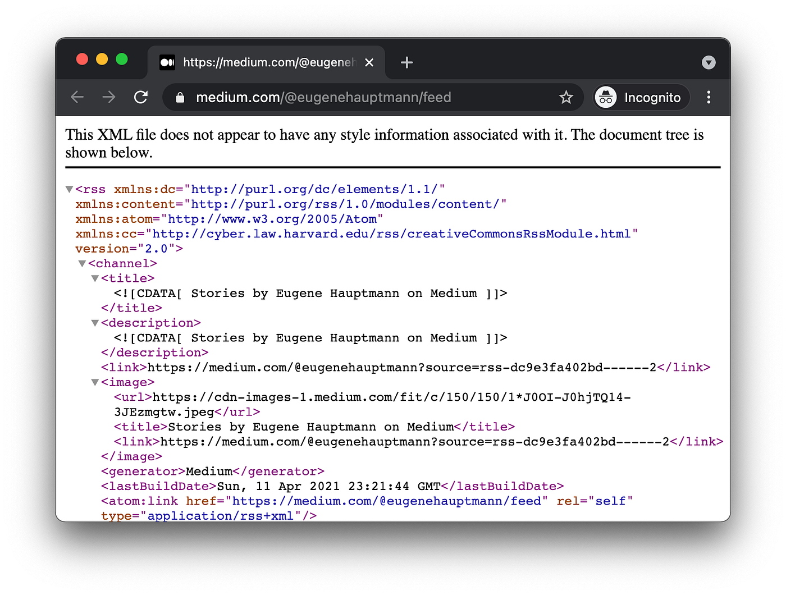Select the medium.com feed tab

(264, 62)
